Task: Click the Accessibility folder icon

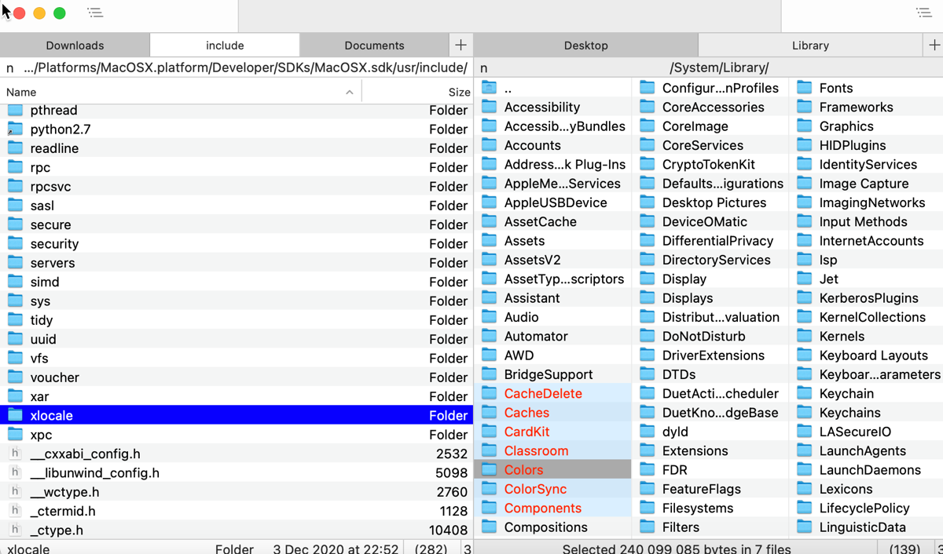Action: pyautogui.click(x=490, y=107)
